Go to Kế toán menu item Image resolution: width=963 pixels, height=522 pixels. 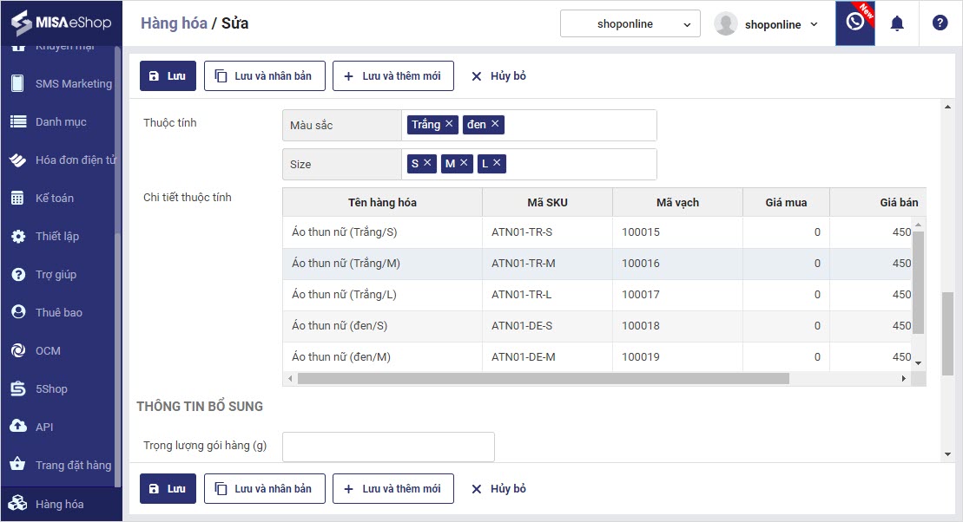pyautogui.click(x=54, y=199)
